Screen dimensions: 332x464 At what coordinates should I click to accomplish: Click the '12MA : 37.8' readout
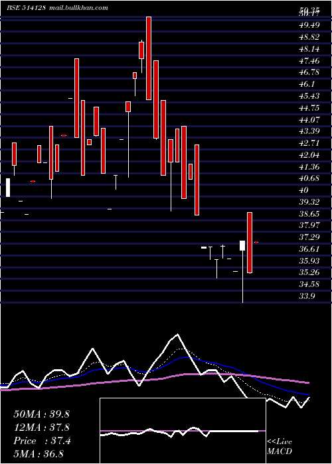coord(41,428)
